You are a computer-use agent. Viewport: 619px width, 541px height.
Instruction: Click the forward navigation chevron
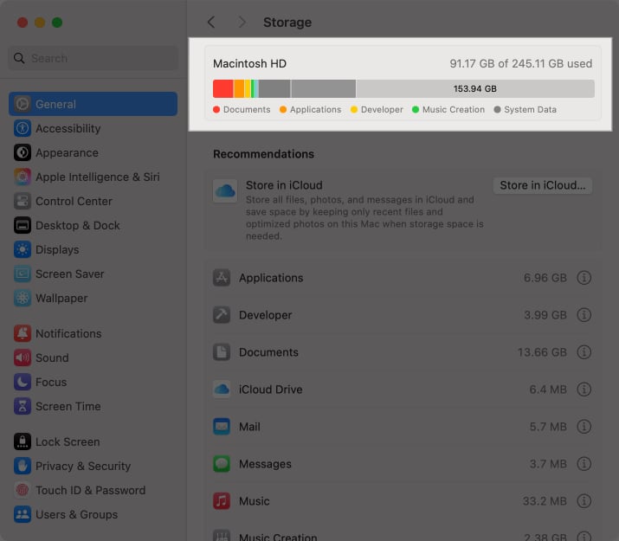point(242,22)
